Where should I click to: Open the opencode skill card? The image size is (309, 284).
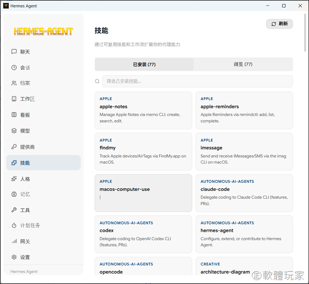point(143,266)
